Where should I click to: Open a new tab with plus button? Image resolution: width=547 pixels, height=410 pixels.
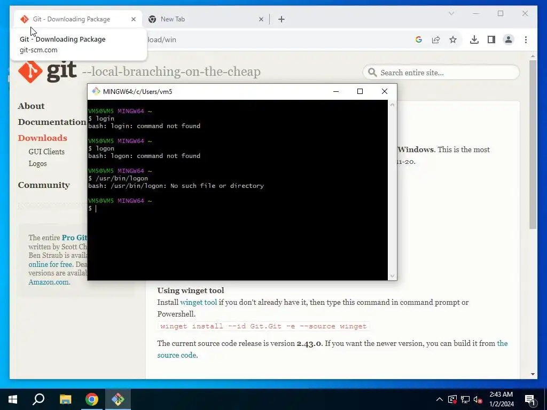coord(282,19)
